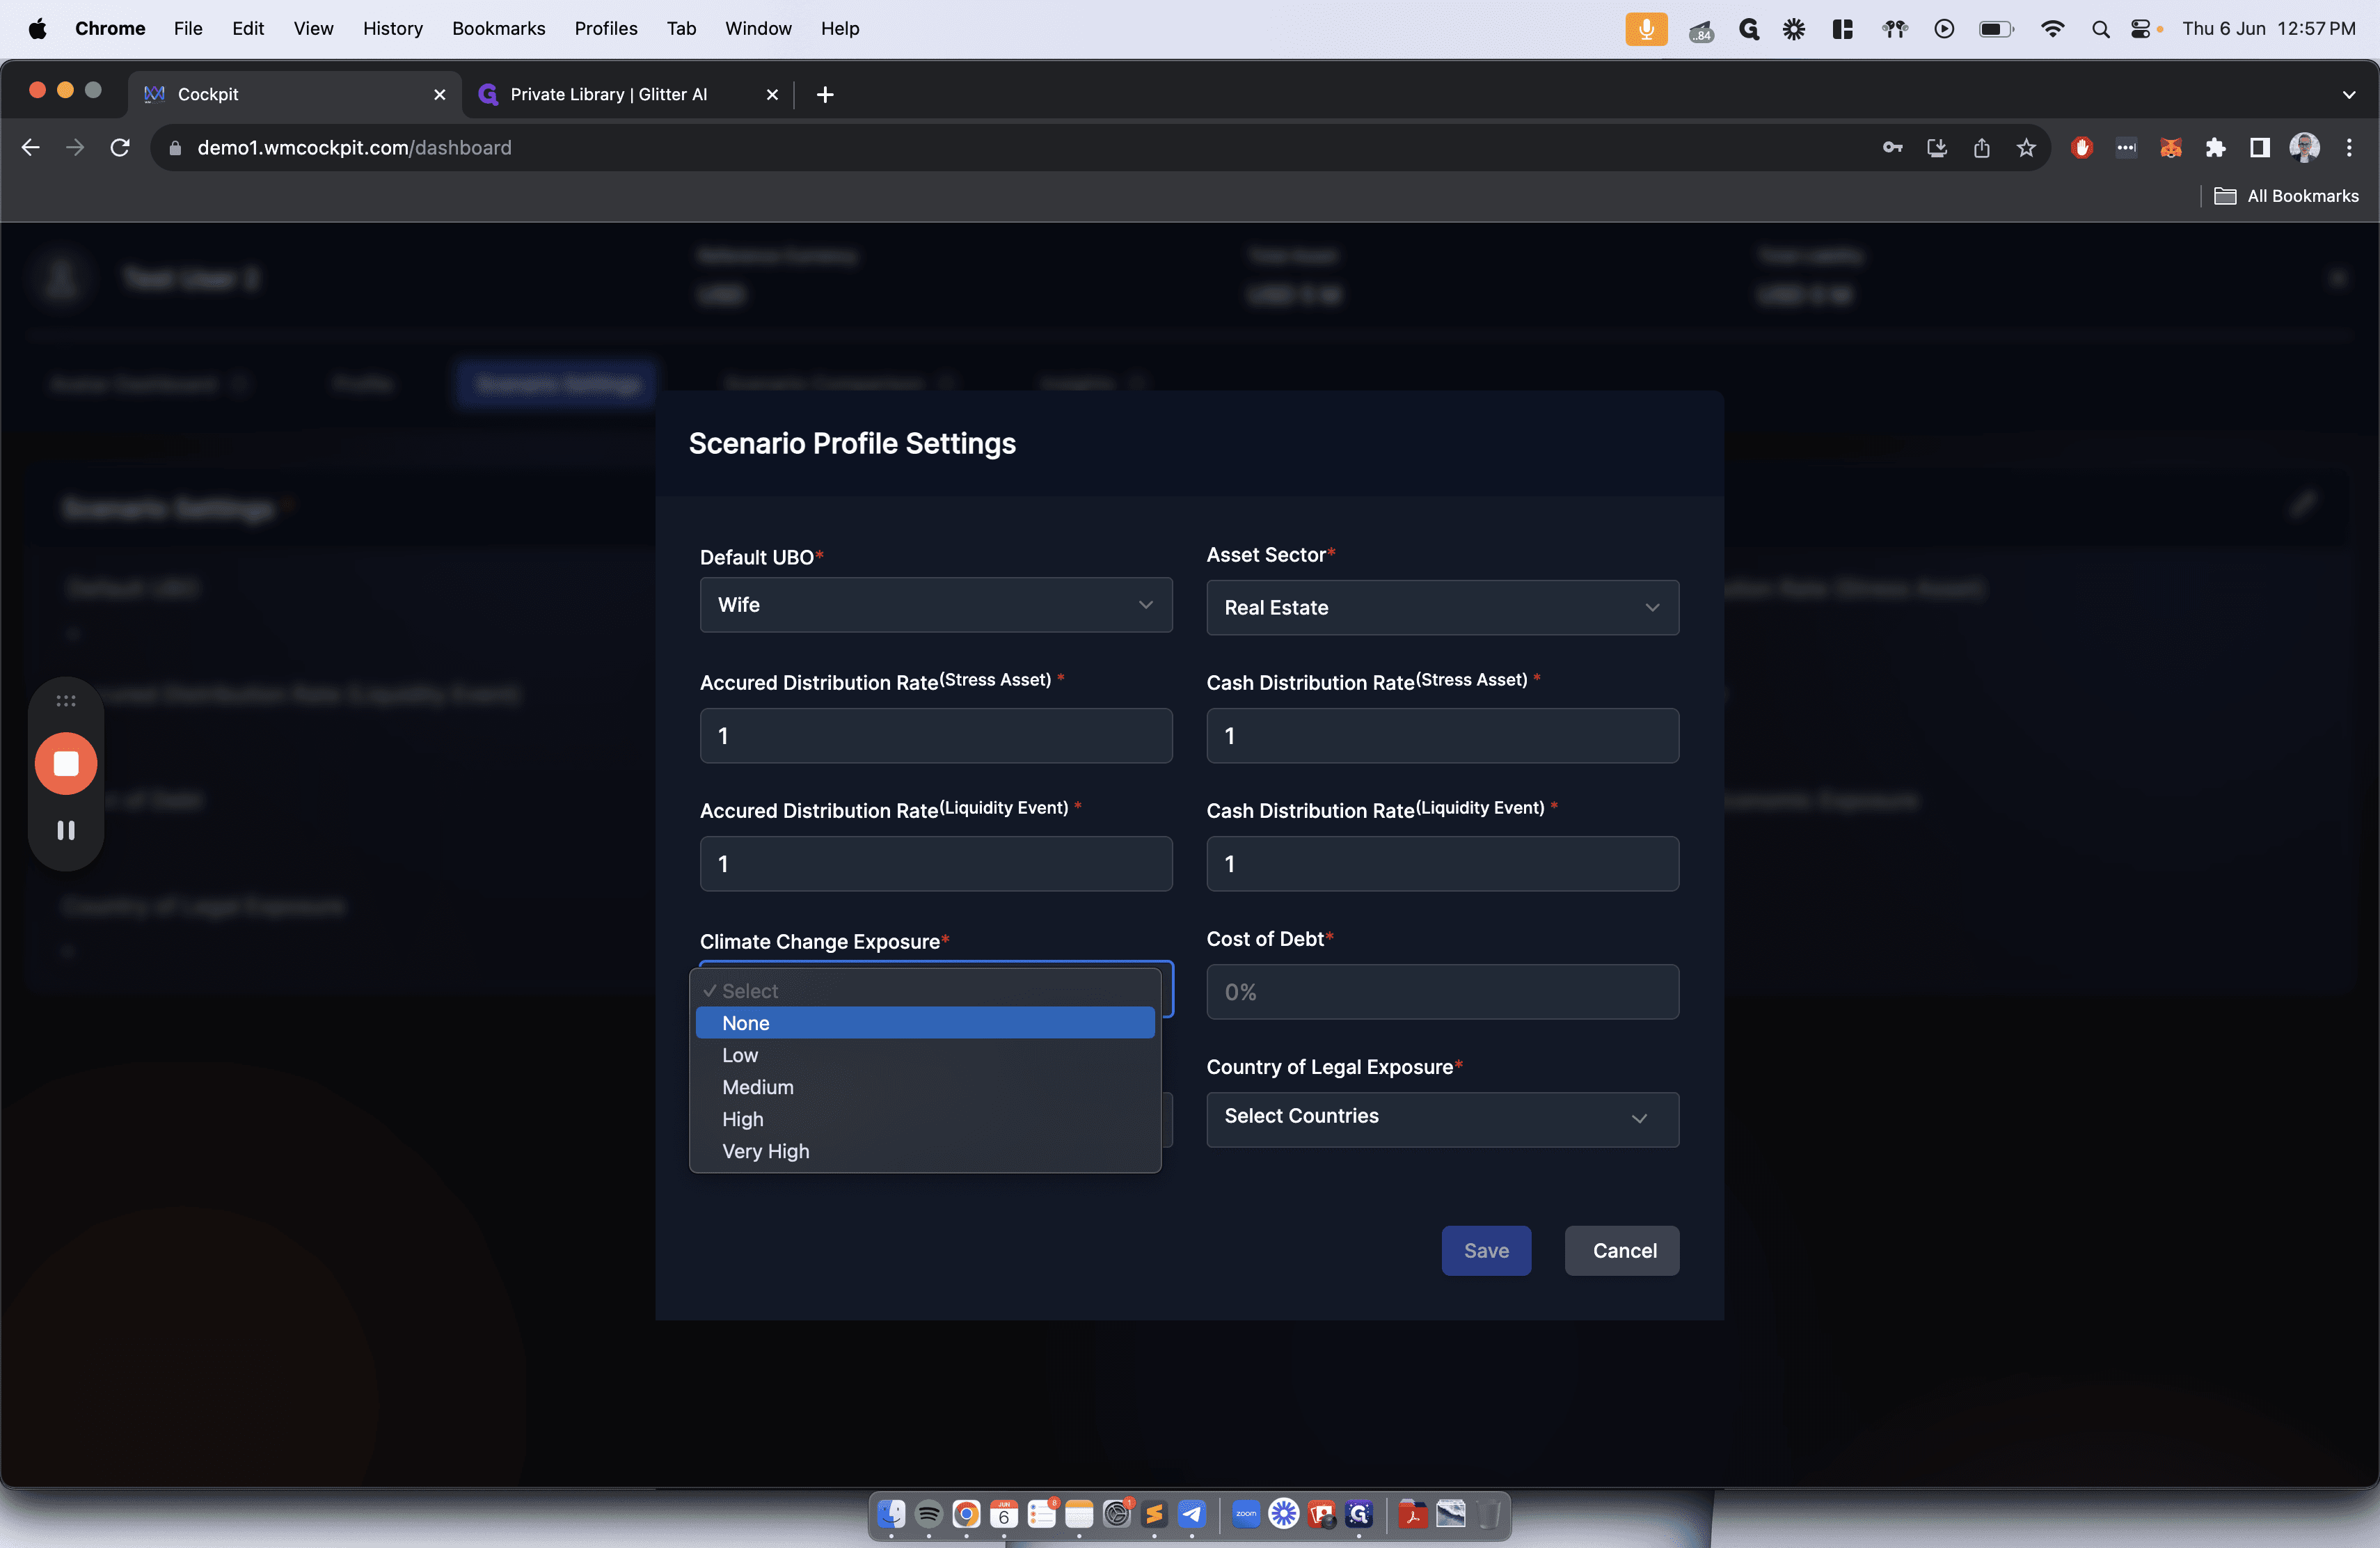Click the date and time in menu bar
This screenshot has height=1548, width=2380.
[x=2268, y=29]
